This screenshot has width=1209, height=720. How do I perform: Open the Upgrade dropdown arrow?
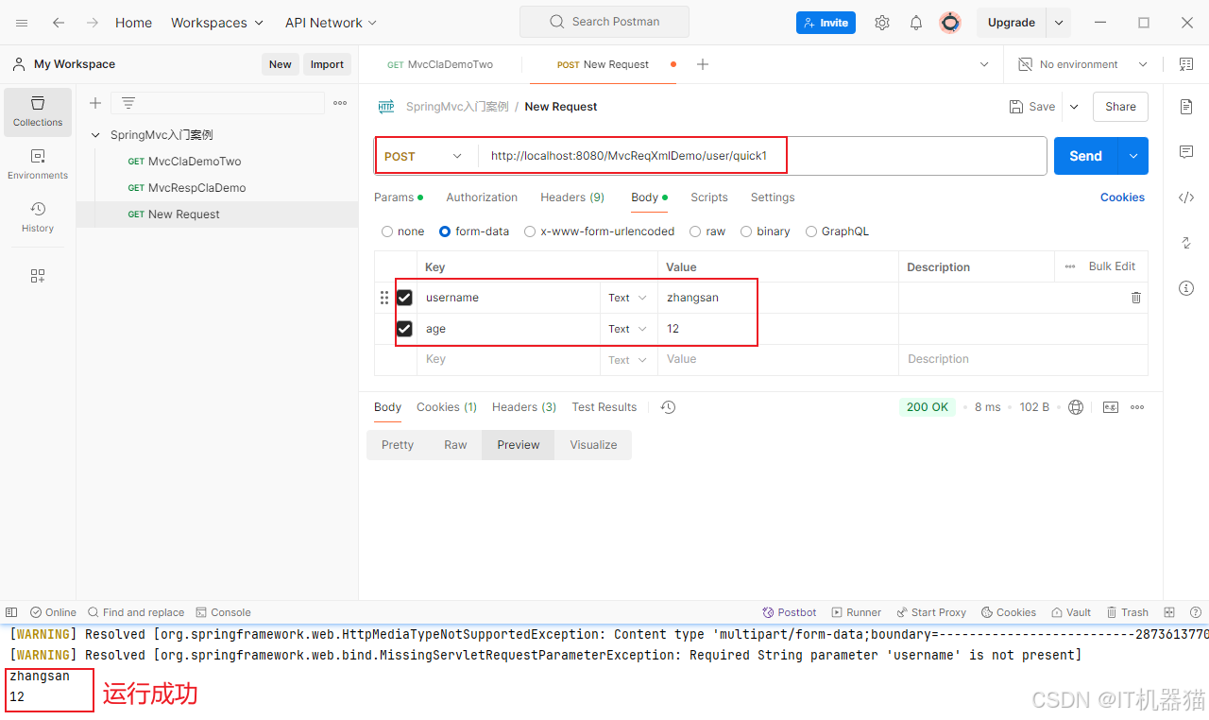click(1059, 23)
